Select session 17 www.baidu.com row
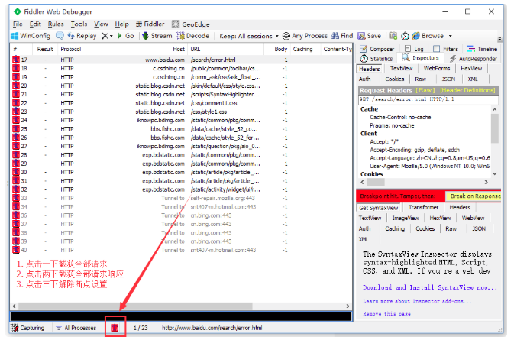Screen dimensions: 514x340 (x=181, y=60)
